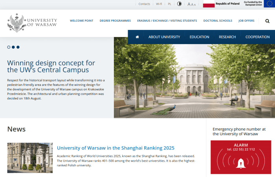Click the home icon in the navigation bar

(x=137, y=37)
